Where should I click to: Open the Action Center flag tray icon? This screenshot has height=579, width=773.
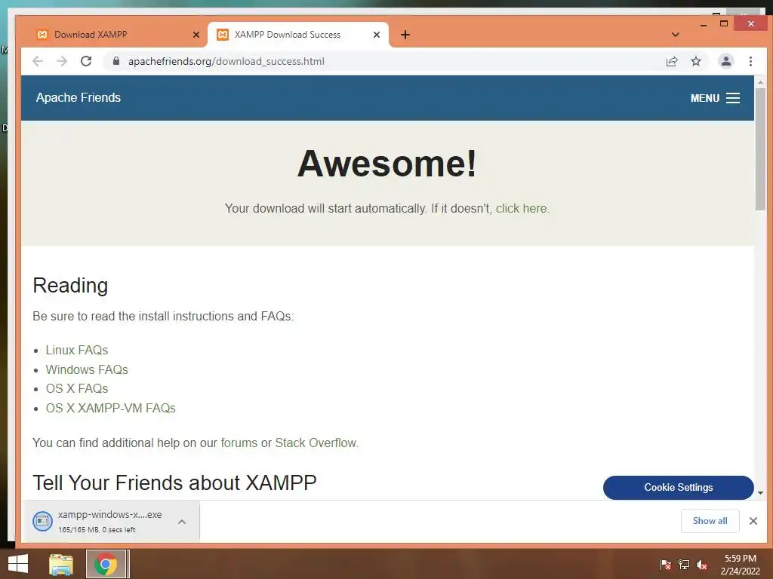pyautogui.click(x=665, y=565)
